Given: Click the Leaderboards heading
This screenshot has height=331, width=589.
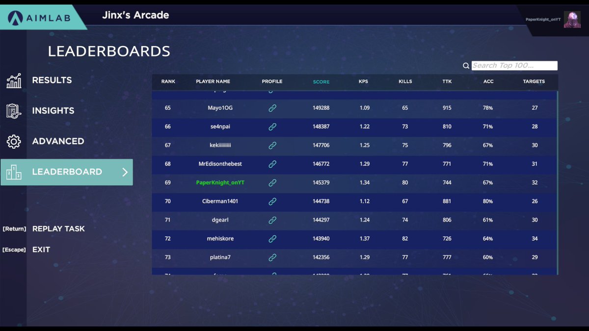Looking at the screenshot, I should pos(109,51).
